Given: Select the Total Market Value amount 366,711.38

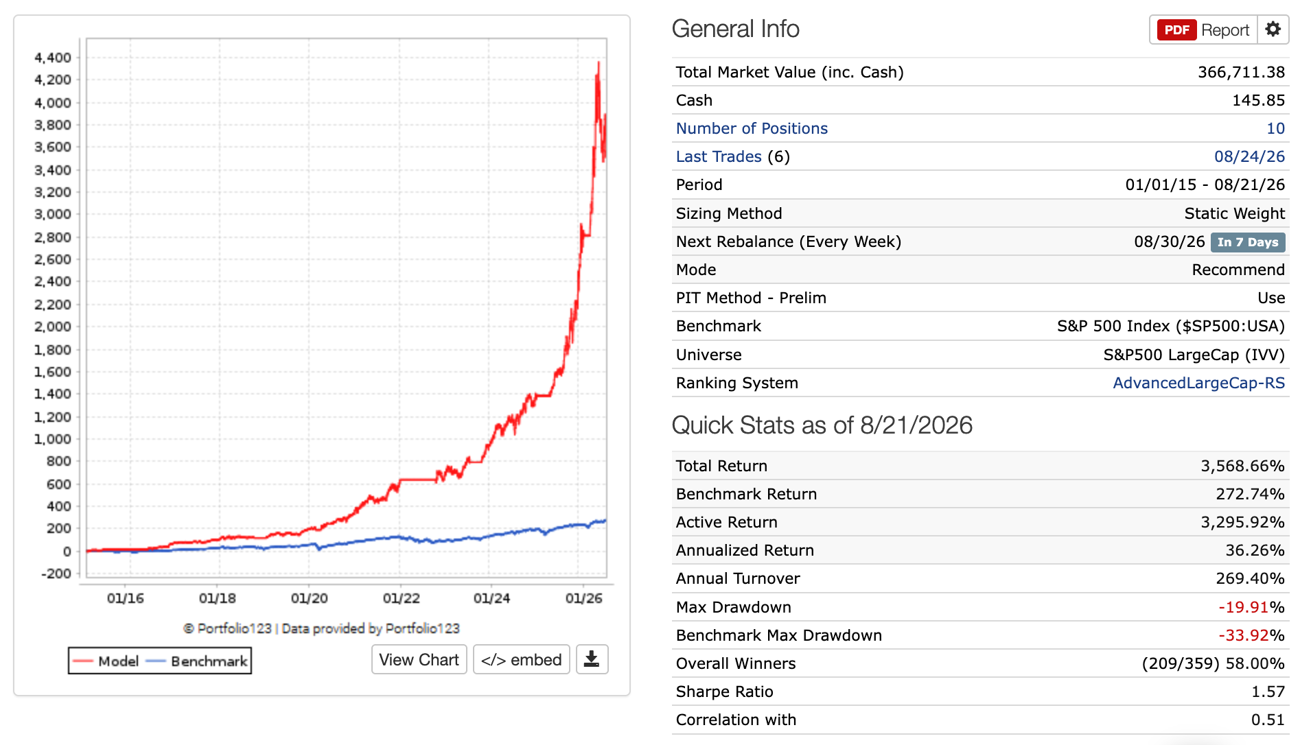Looking at the screenshot, I should 1241,72.
